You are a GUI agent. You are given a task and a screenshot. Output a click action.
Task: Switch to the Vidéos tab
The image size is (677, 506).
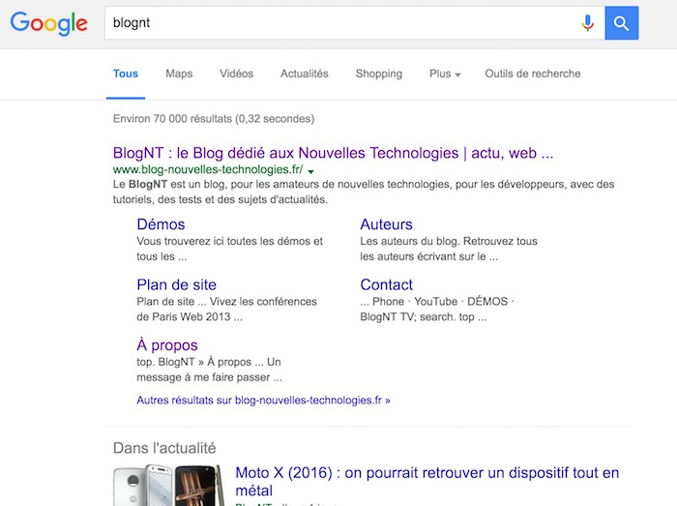[x=236, y=74]
